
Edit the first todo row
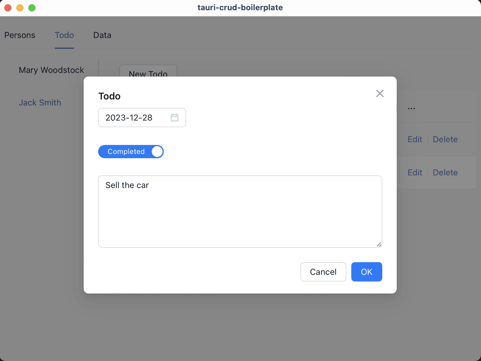tap(415, 139)
